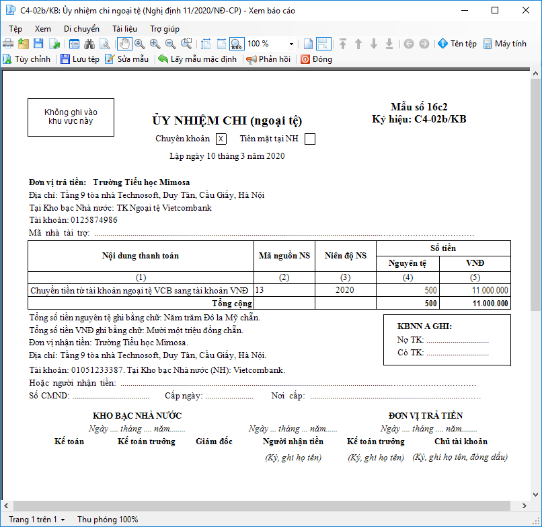This screenshot has height=527, width=542.
Task: Click the navigate back circle arrow
Action: (x=409, y=44)
